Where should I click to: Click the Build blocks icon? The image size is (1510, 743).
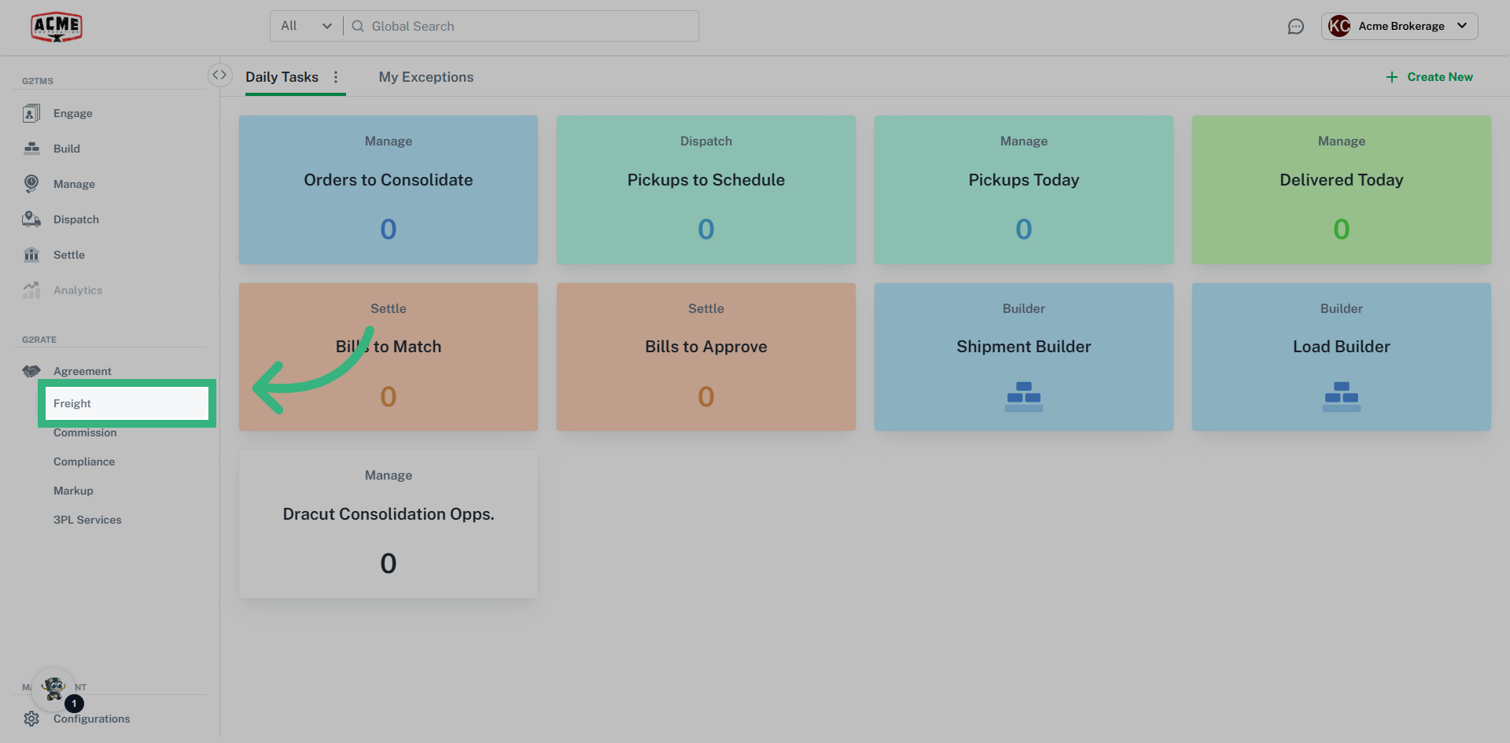[x=31, y=149]
